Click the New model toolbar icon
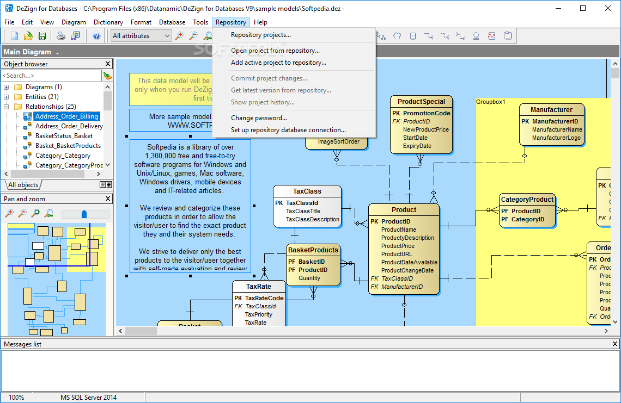The image size is (621, 403). click(x=14, y=36)
